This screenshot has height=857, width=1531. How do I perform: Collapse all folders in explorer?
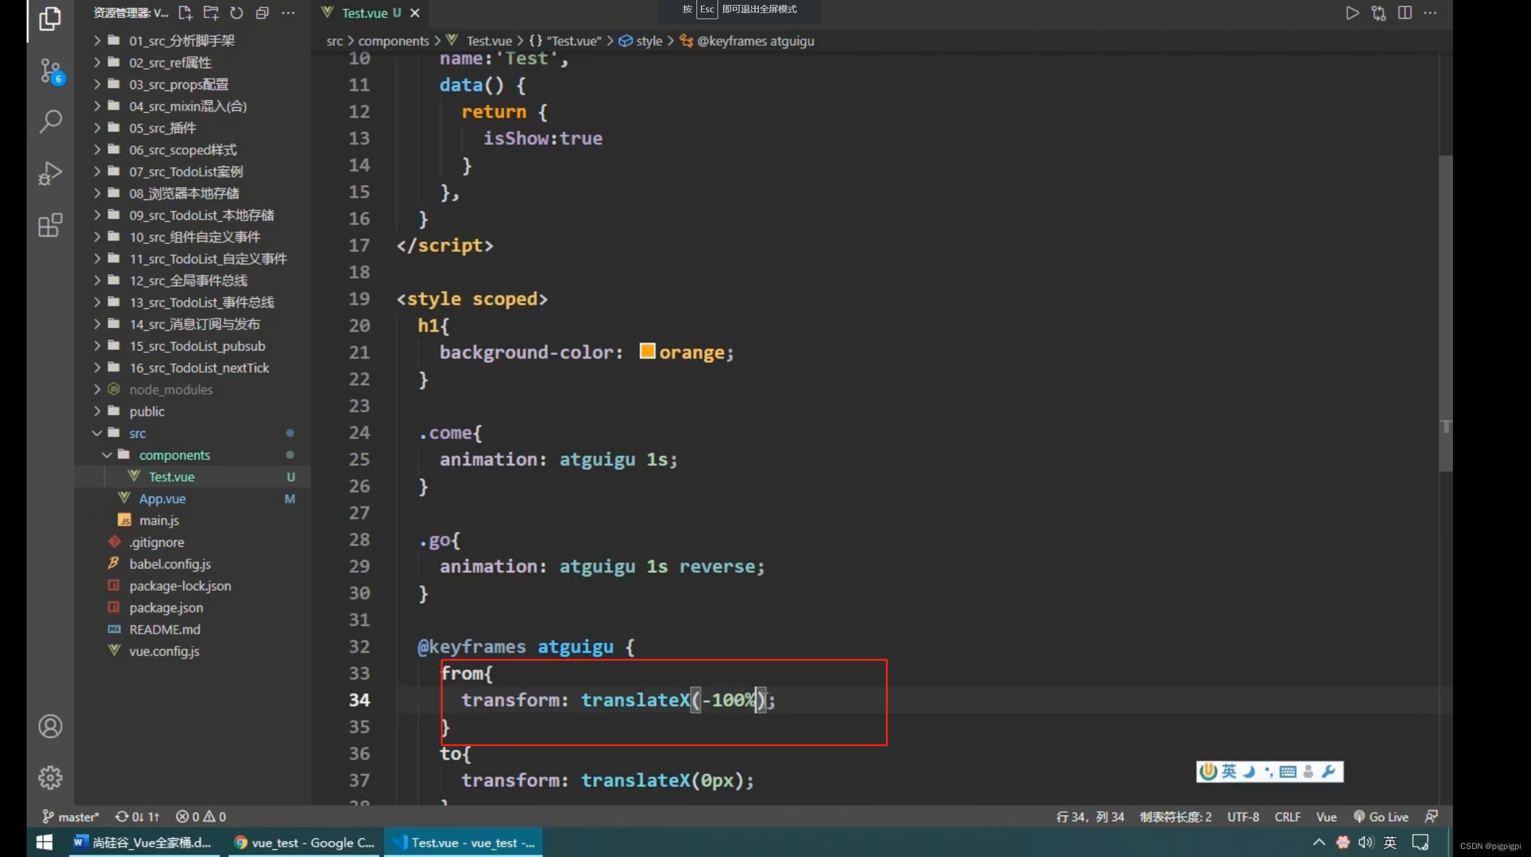[262, 12]
